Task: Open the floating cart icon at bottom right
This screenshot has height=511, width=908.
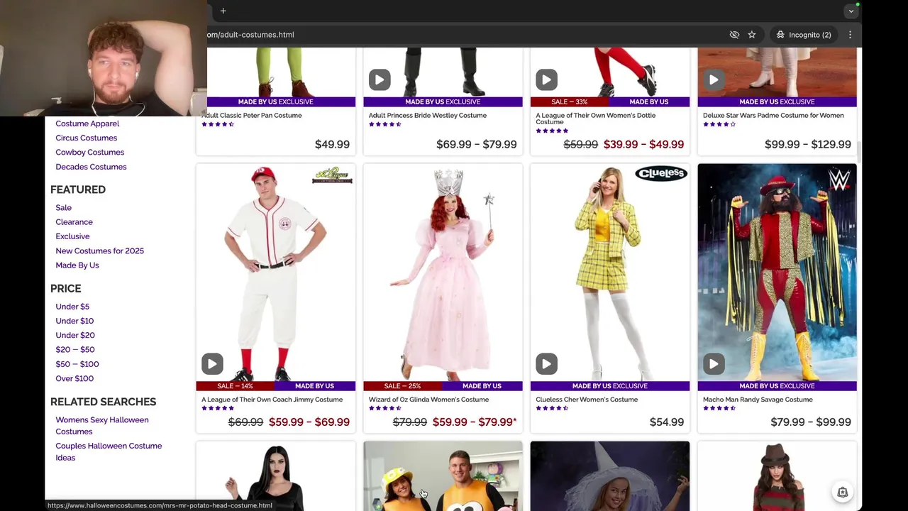Action: coord(842,493)
